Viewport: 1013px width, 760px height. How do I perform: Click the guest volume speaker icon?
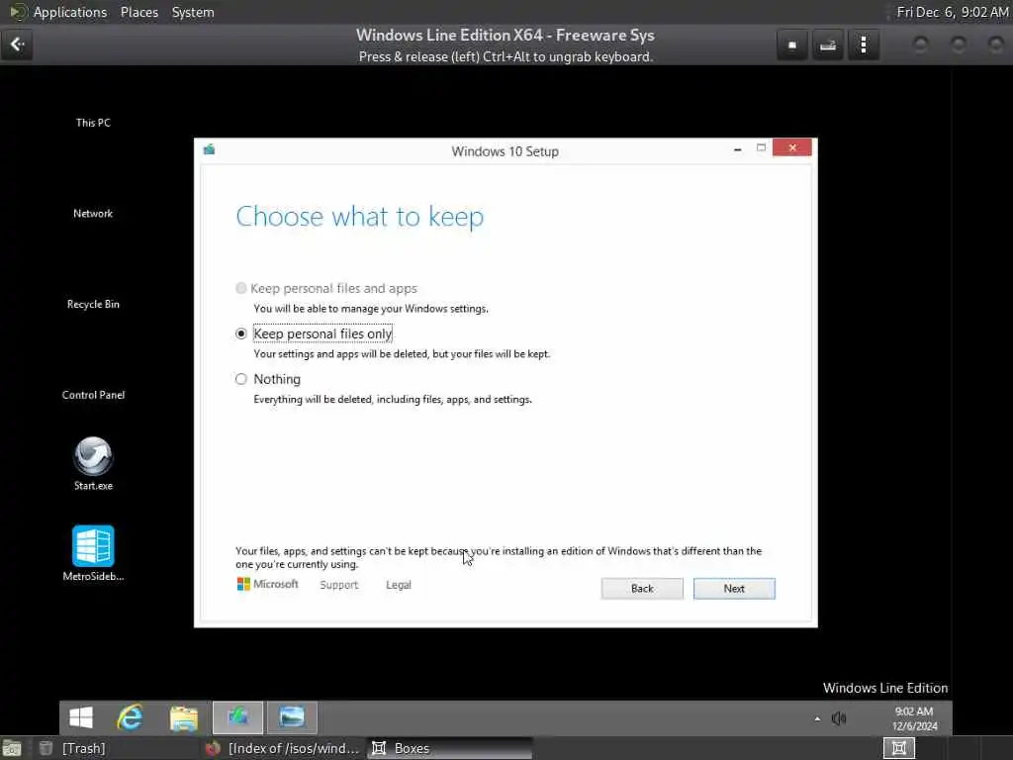[839, 718]
